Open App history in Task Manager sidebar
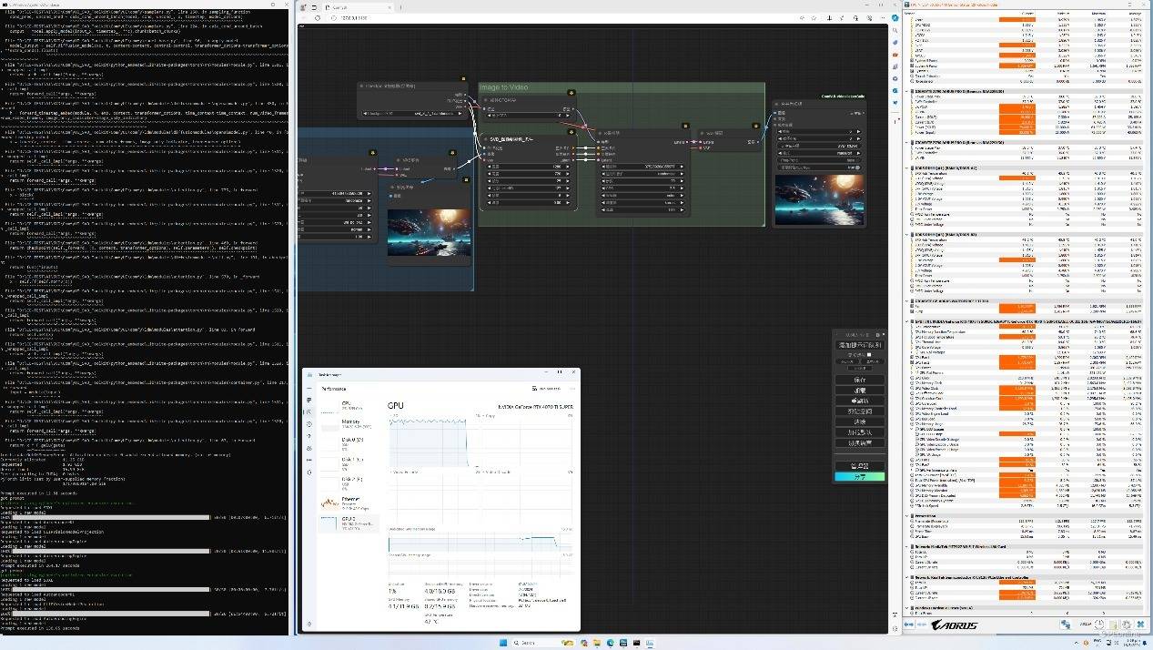 point(309,424)
